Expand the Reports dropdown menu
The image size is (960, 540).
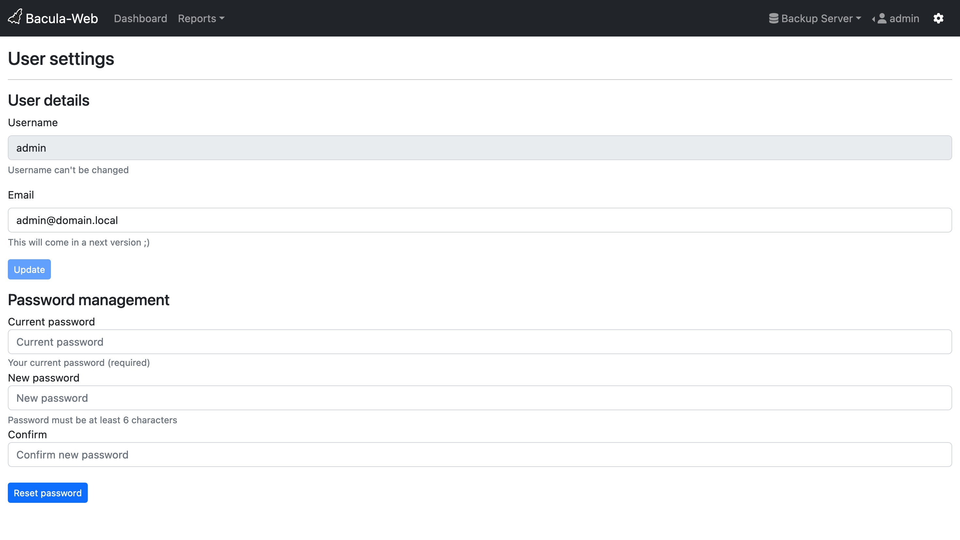(201, 18)
